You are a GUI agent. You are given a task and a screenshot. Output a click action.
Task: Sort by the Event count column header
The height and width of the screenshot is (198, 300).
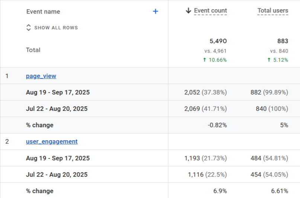[x=210, y=11]
